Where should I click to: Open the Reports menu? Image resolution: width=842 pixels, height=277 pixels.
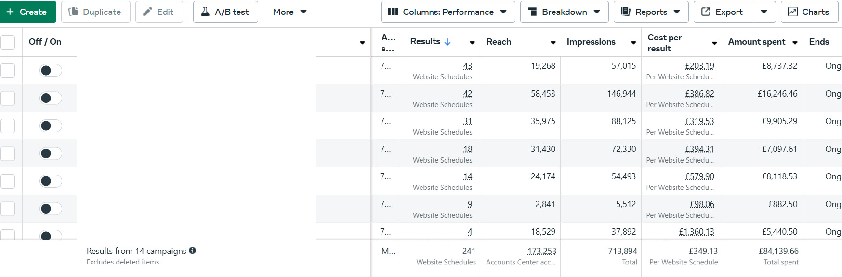(651, 12)
